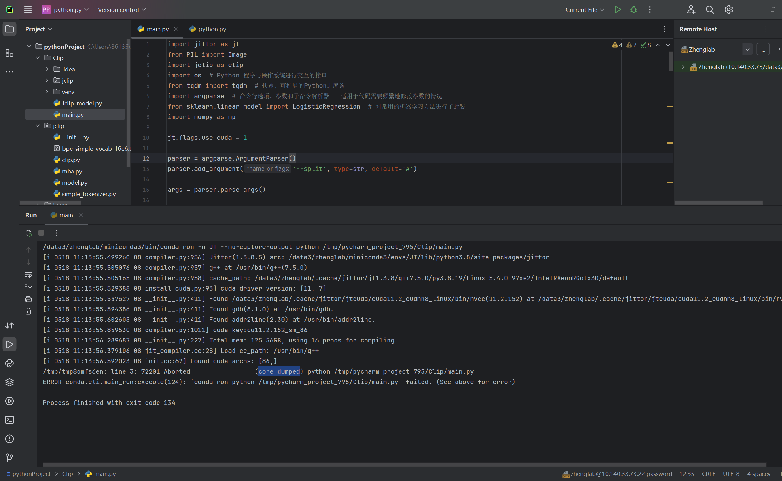This screenshot has width=782, height=481.
Task: Open model.py in the project tree
Action: [74, 183]
